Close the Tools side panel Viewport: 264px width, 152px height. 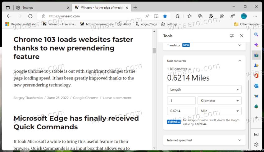pyautogui.click(x=242, y=36)
